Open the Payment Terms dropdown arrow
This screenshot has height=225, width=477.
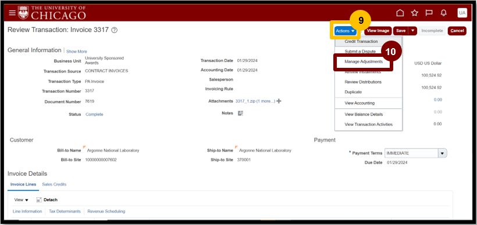pos(442,154)
